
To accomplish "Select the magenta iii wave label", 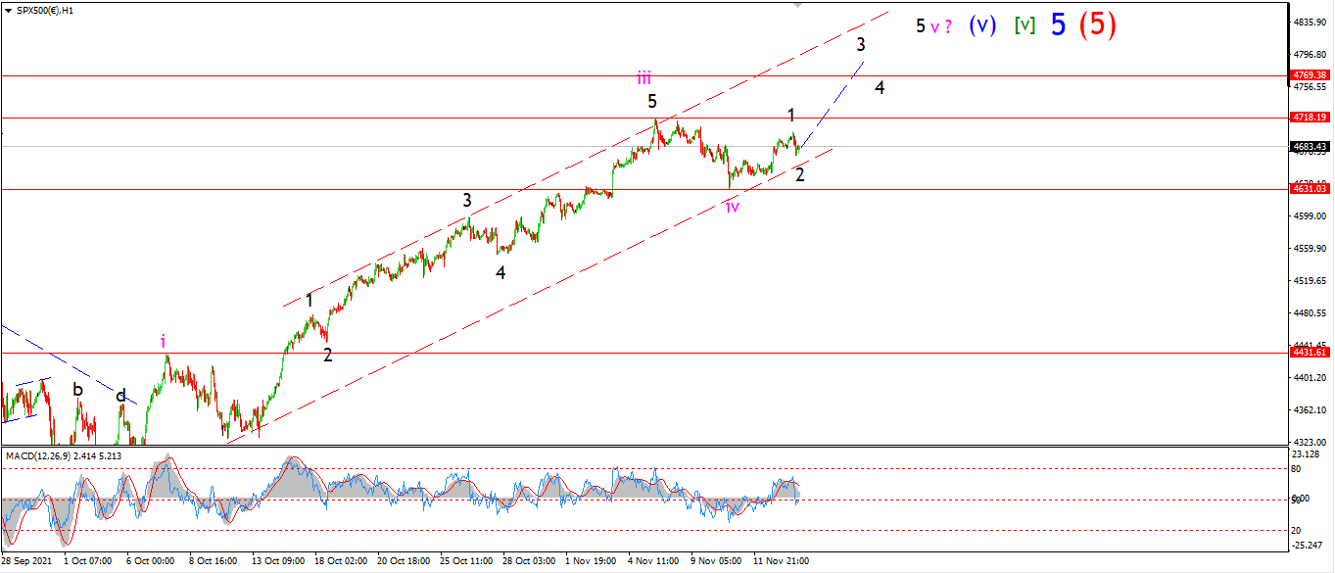I will [x=644, y=78].
